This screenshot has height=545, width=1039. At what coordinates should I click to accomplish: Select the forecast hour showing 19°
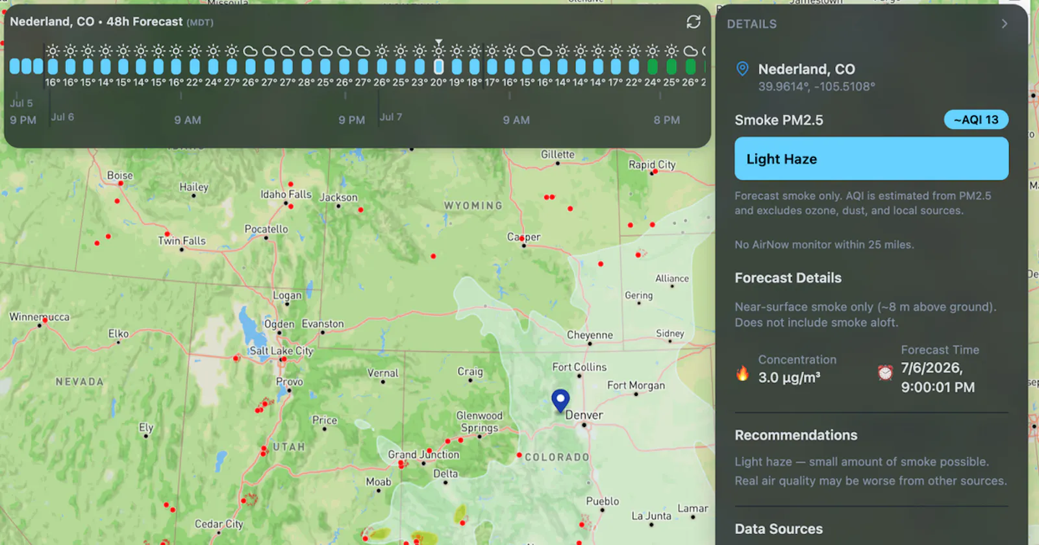(457, 66)
